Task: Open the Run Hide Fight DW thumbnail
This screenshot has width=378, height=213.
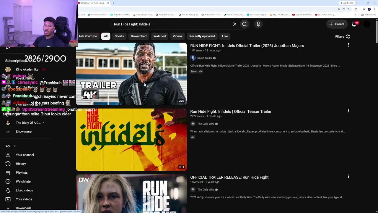Action: click(x=131, y=194)
